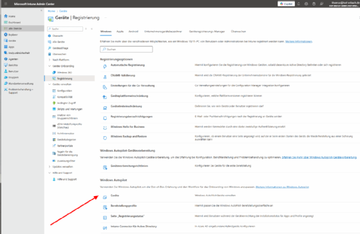This screenshot has width=360, height=234.
Task: Open Skripts und Wartungen menu item
Action: pos(70,109)
